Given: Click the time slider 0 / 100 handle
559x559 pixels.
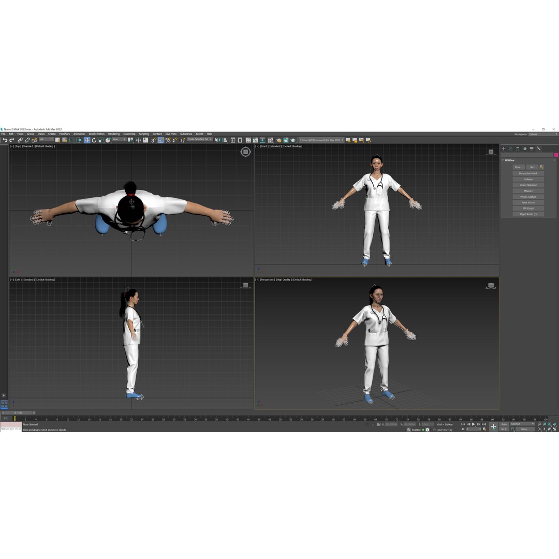Looking at the screenshot, I should click(x=18, y=413).
